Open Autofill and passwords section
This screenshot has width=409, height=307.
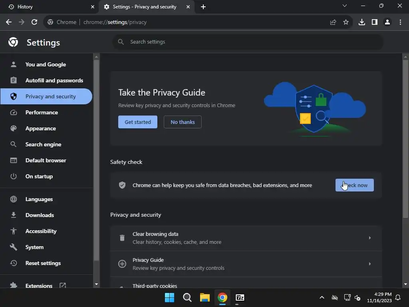46,80
